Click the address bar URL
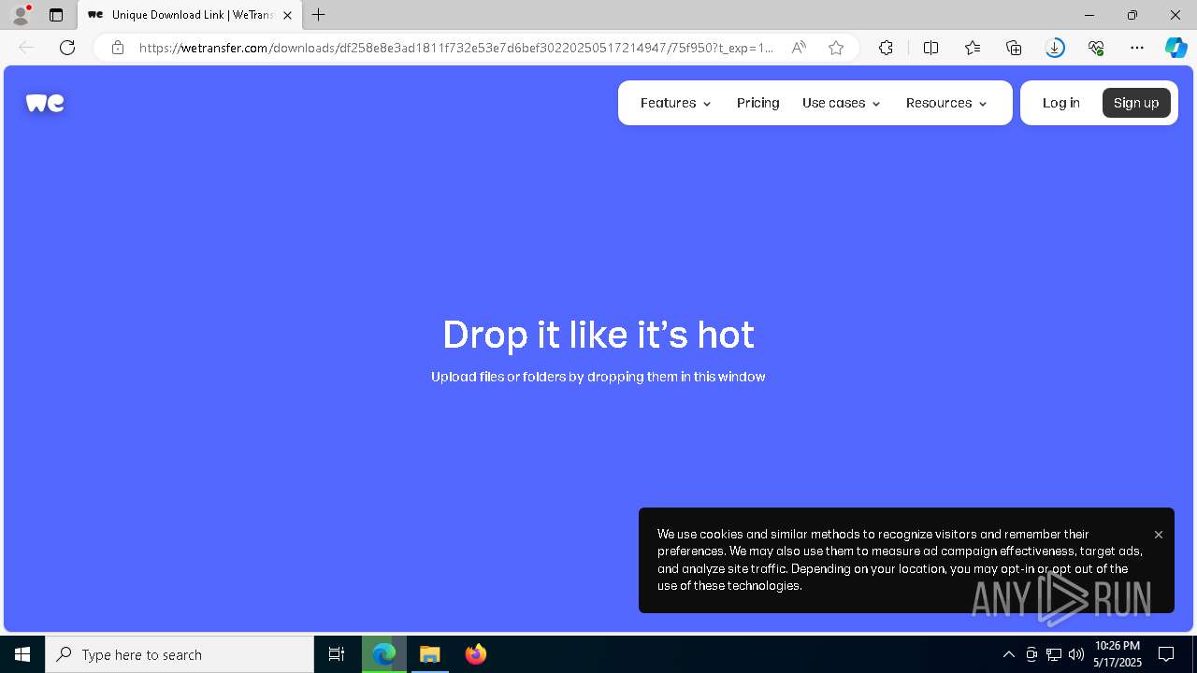The image size is (1197, 673). pos(455,48)
